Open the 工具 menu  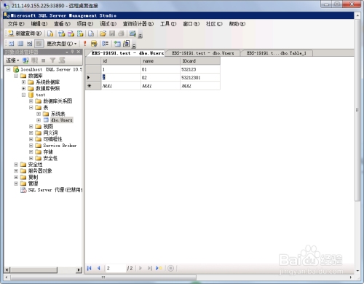[x=168, y=24]
